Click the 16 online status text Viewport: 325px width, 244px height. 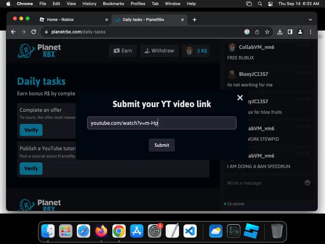(235, 204)
